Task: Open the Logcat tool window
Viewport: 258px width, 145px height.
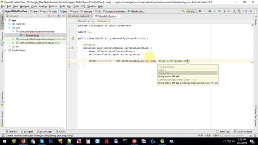Action: [x=27, y=132]
